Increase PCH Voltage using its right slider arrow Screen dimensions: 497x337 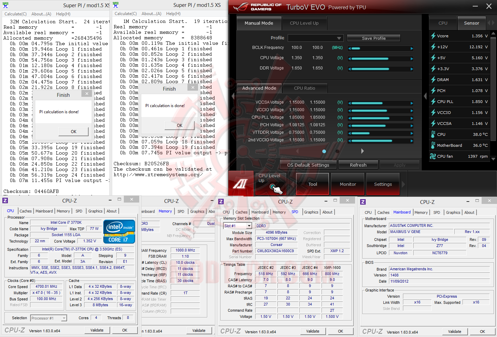[x=412, y=126]
